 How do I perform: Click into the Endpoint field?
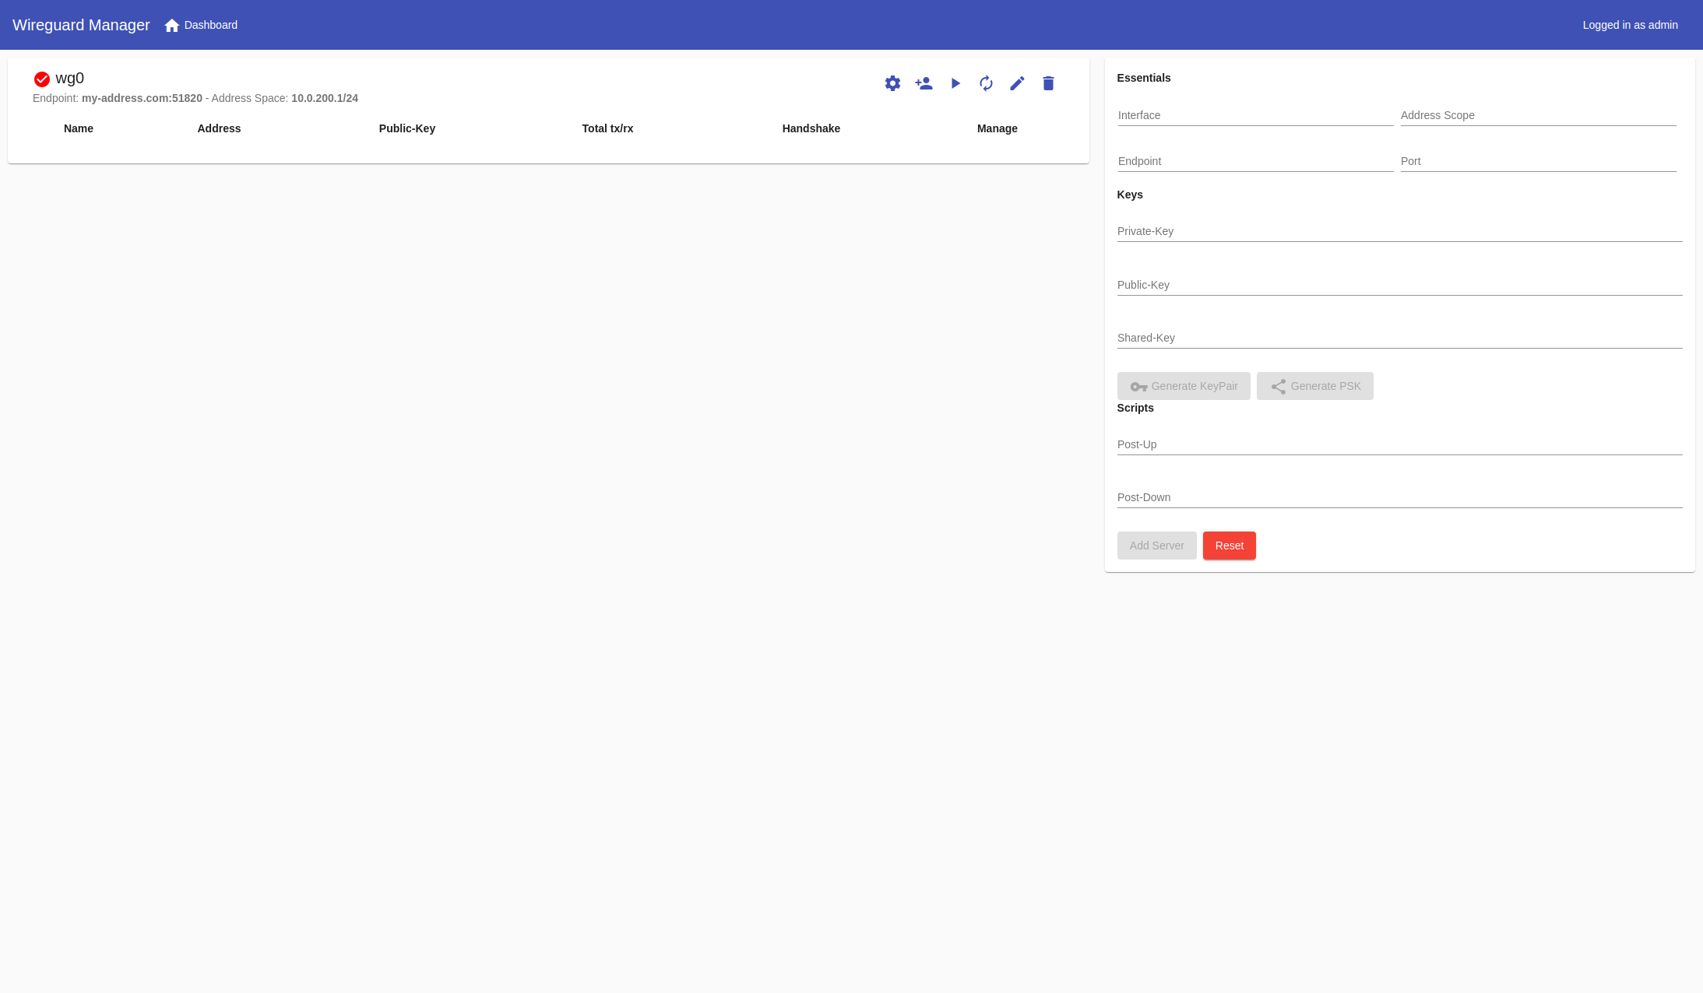(1254, 161)
